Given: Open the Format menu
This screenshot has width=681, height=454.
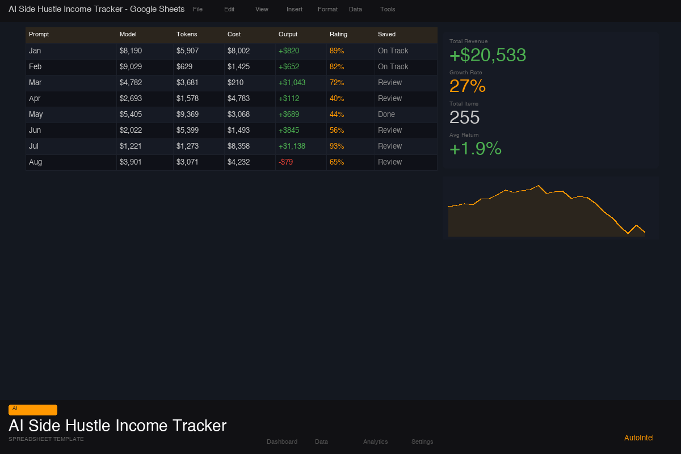Looking at the screenshot, I should coord(327,9).
